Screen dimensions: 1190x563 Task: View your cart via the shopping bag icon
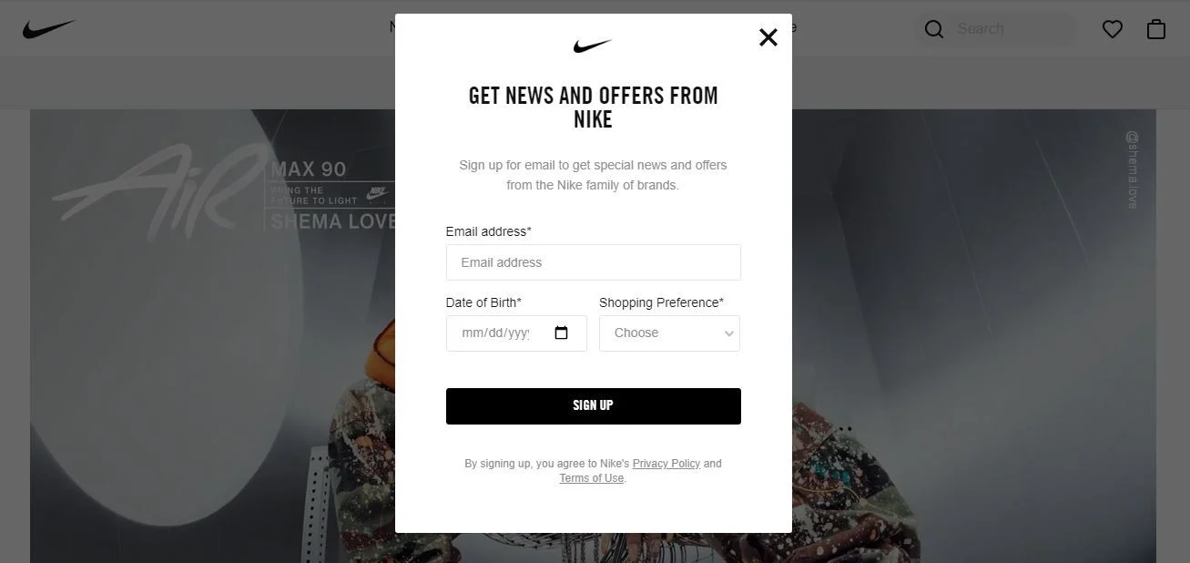[1155, 28]
